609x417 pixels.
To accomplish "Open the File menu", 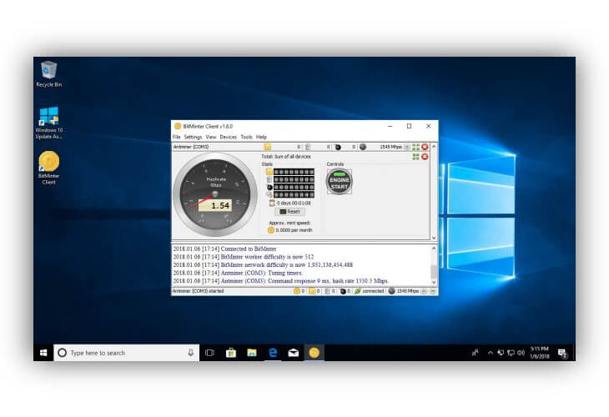I will pyautogui.click(x=176, y=137).
